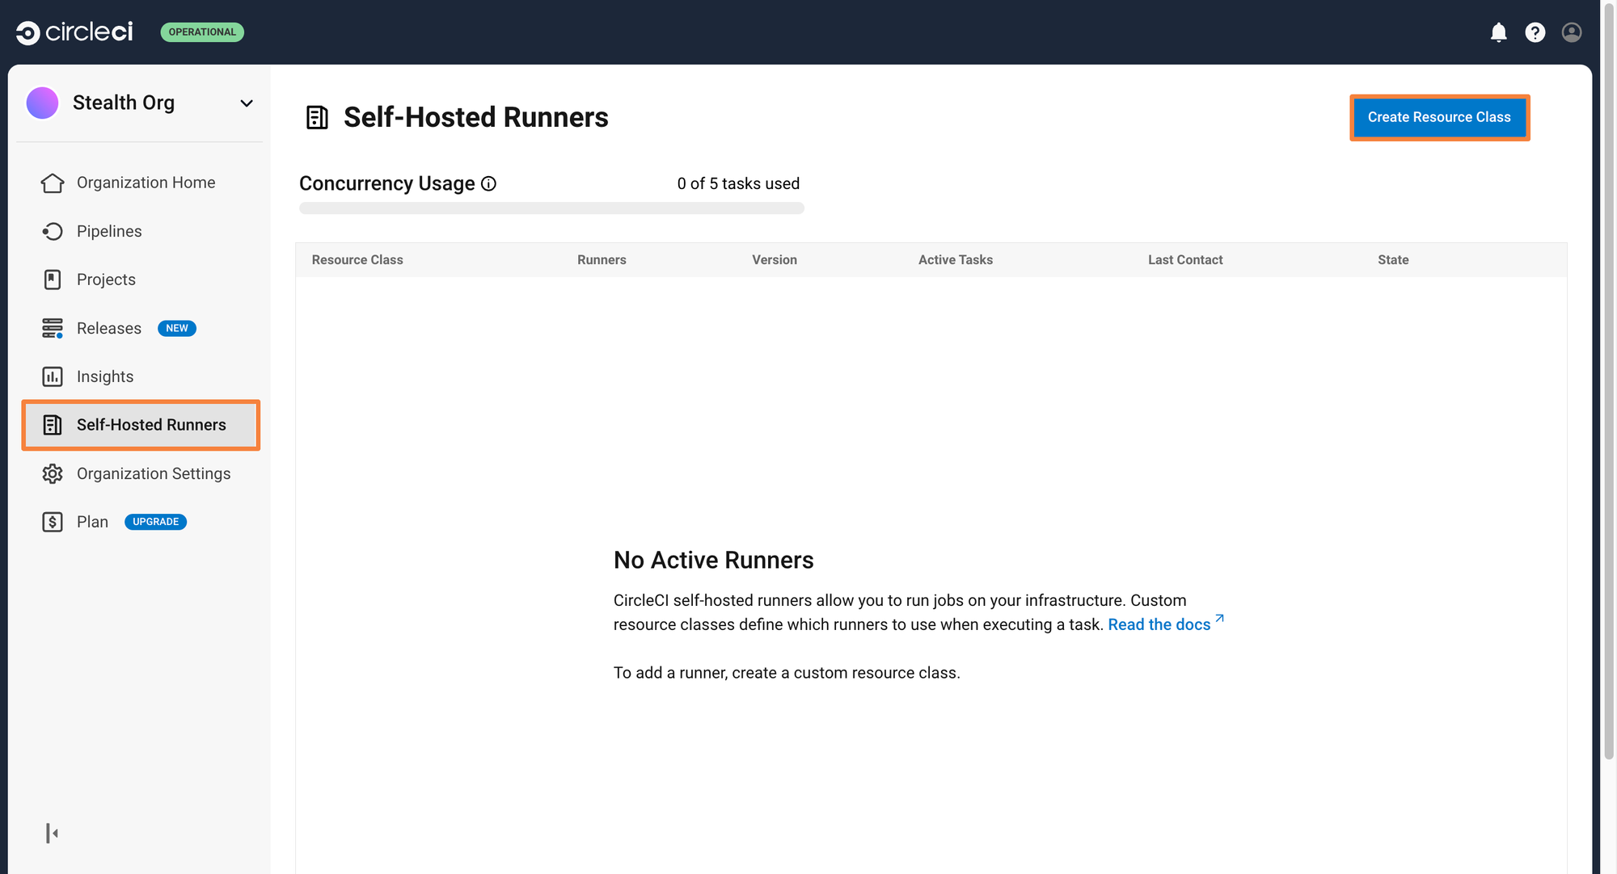Click the Self-Hosted Runners sidebar icon
This screenshot has width=1617, height=874.
pyautogui.click(x=51, y=424)
